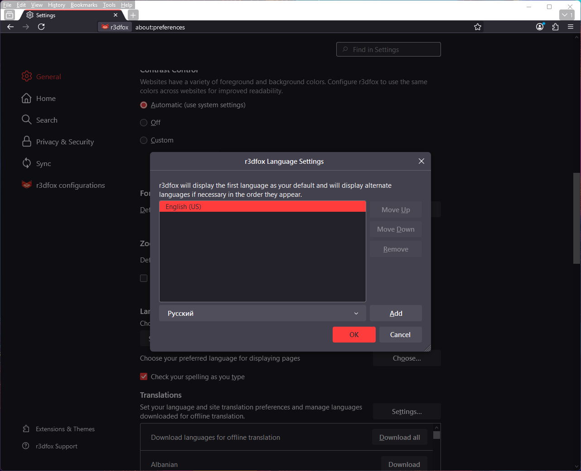Select English (US) in the language list
581x471 pixels.
pyautogui.click(x=262, y=206)
